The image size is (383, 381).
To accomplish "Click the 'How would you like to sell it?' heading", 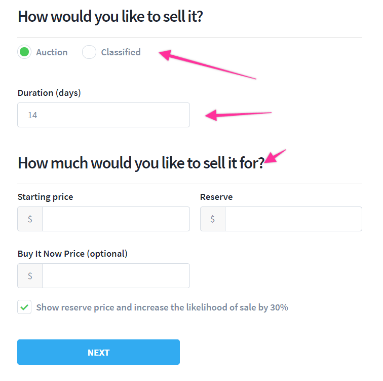I will [110, 16].
